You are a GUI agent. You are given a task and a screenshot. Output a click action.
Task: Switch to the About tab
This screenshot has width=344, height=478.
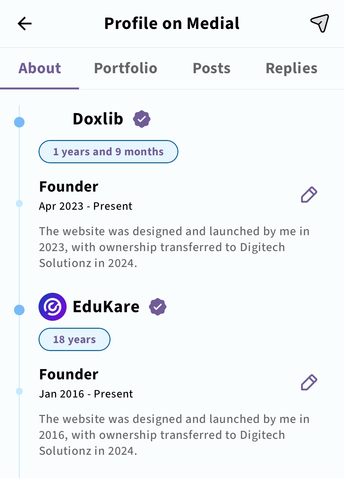click(x=39, y=68)
